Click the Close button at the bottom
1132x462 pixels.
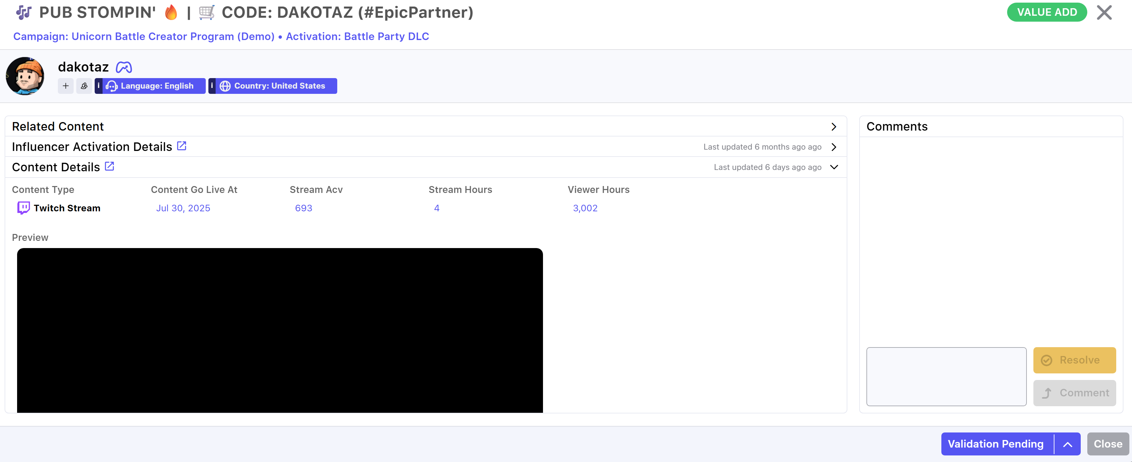pos(1108,444)
